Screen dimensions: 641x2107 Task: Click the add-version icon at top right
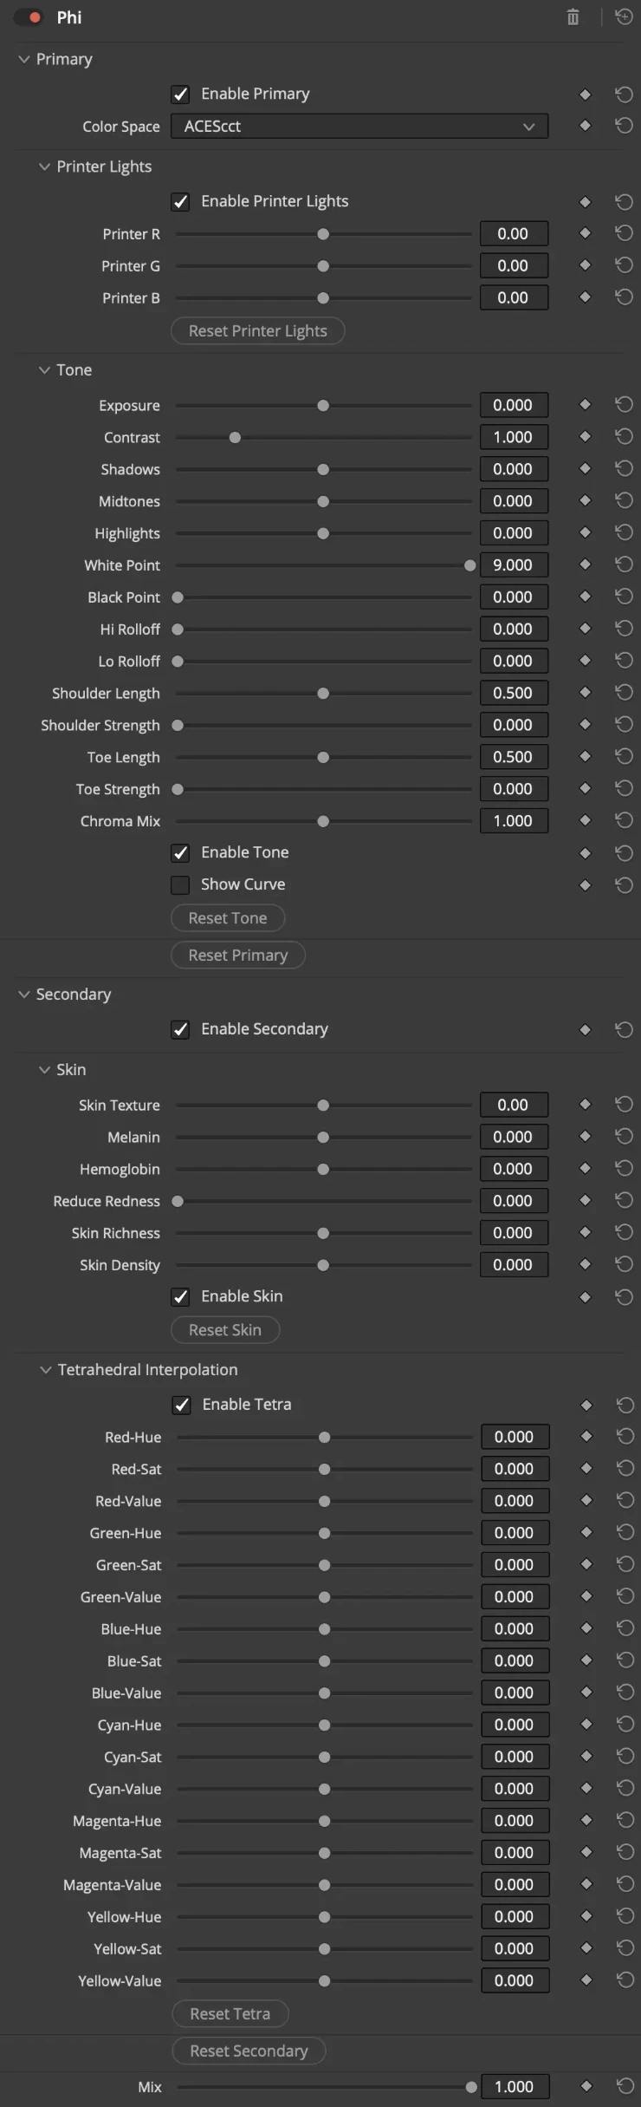pos(624,16)
